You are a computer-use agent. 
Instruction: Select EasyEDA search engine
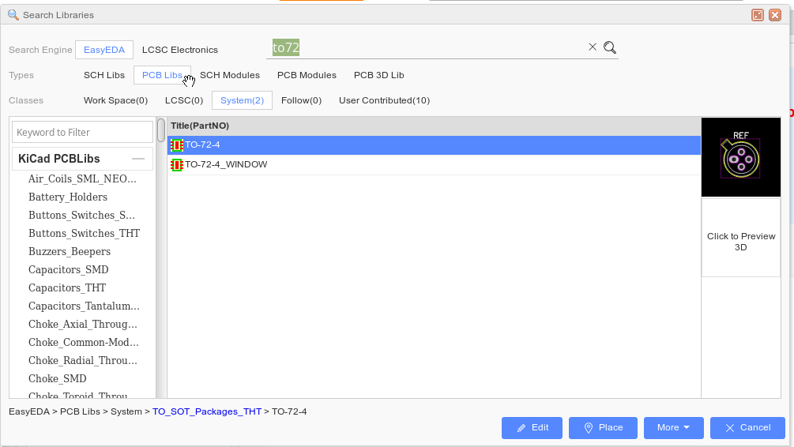click(x=104, y=50)
